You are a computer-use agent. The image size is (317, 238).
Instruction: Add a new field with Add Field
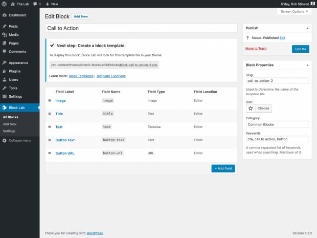coord(223,168)
